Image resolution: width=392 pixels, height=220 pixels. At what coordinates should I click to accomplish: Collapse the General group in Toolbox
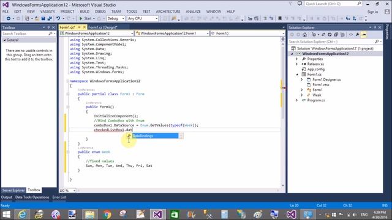point(4,40)
